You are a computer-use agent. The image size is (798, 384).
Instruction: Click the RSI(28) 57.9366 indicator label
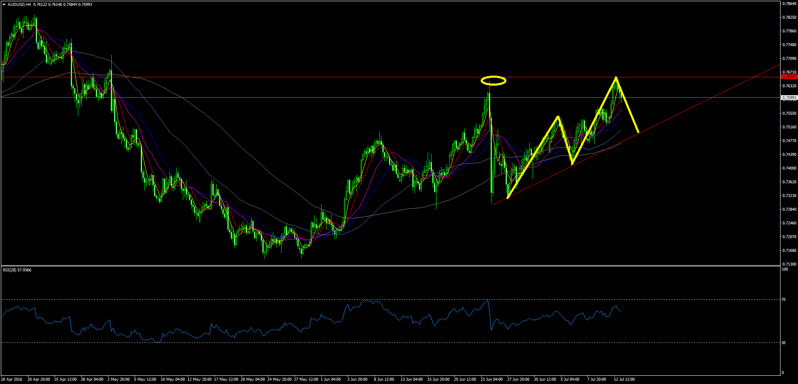pos(17,270)
